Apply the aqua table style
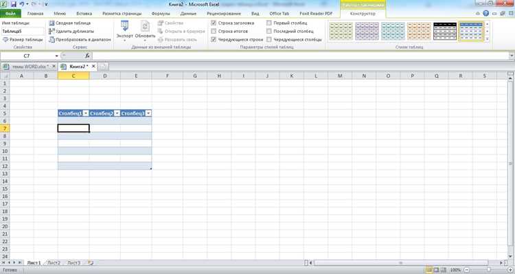 (x=393, y=31)
